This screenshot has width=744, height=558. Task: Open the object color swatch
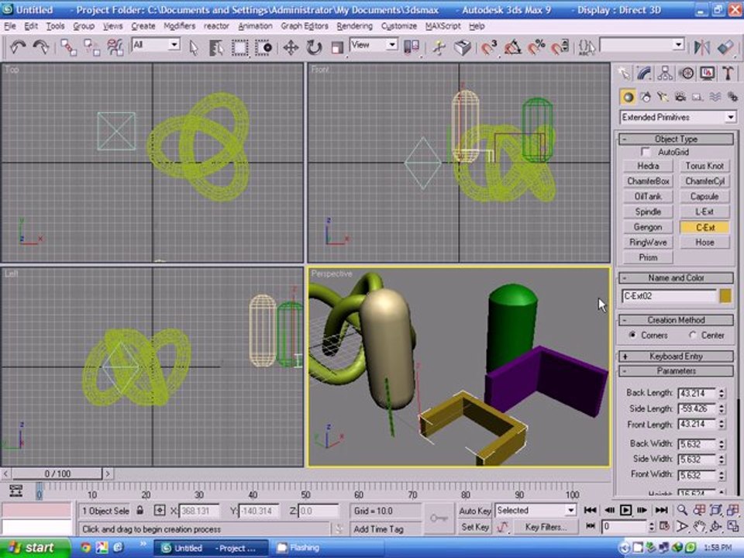[725, 296]
